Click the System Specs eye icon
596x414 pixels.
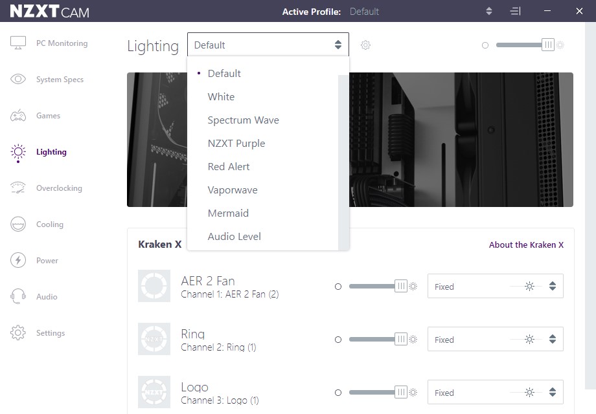coord(18,79)
